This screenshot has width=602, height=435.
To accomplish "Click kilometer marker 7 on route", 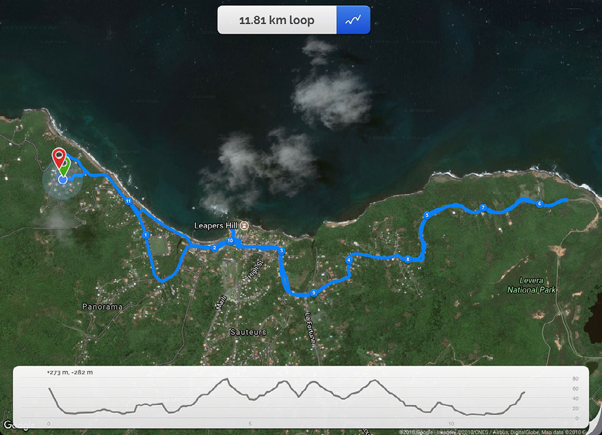I will click(483, 208).
